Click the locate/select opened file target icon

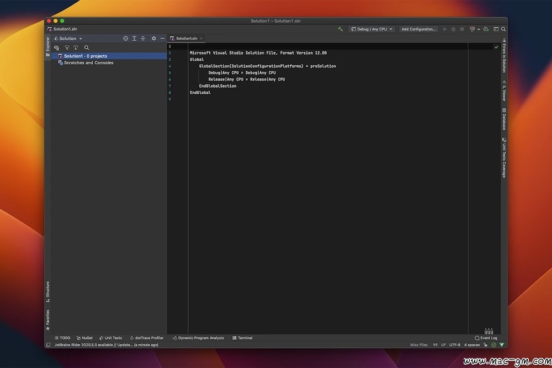[x=125, y=39]
